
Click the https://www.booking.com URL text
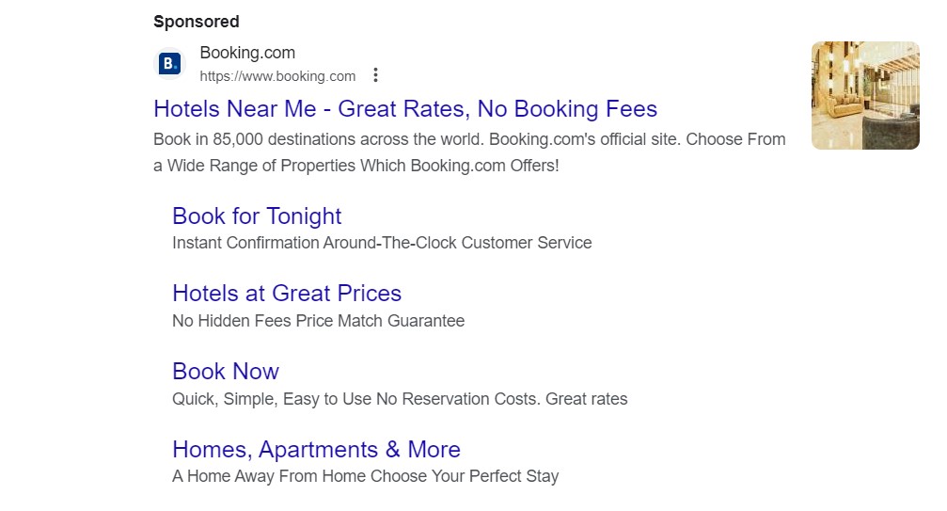[x=277, y=76]
